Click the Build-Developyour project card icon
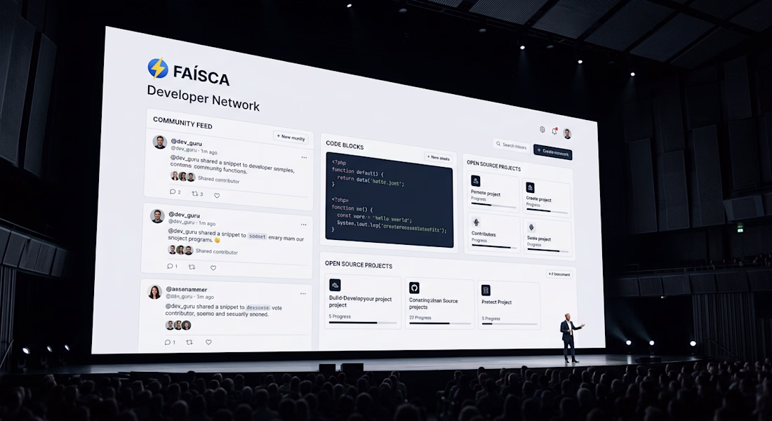Screen dimensions: 772x421 point(335,285)
